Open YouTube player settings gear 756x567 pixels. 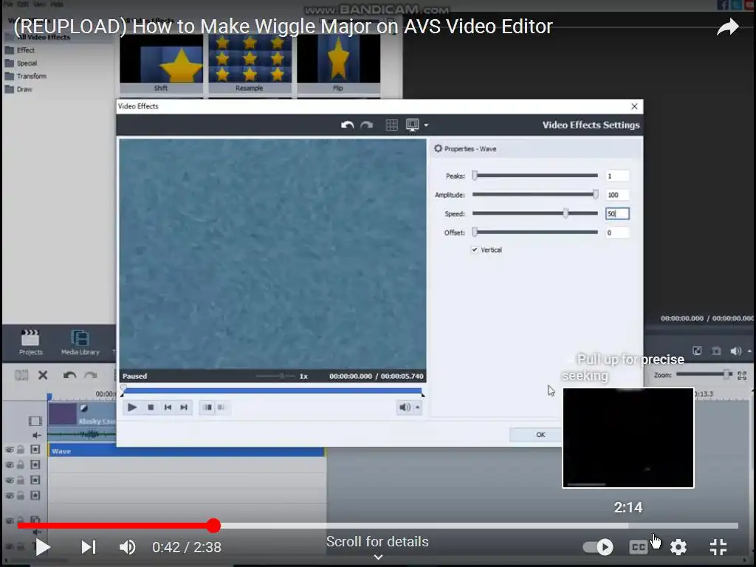pos(678,547)
